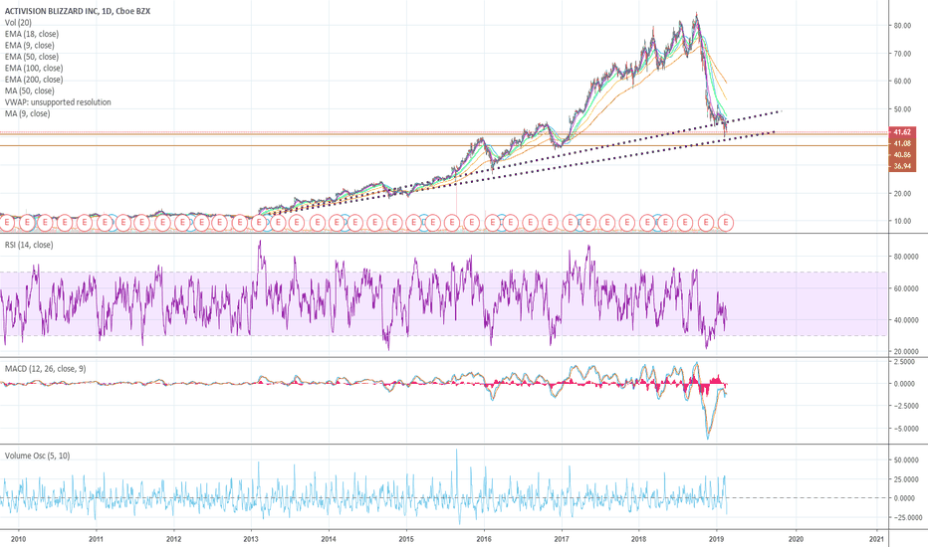Select the EMA (100, close) indicator label

pyautogui.click(x=34, y=68)
